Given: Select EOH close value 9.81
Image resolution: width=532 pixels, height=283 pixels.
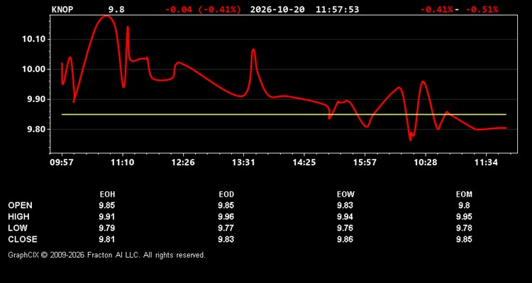Looking at the screenshot, I should pos(107,239).
